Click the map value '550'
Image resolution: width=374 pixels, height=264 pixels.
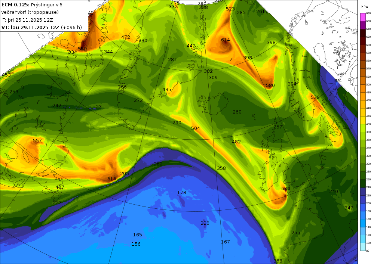(x=82, y=49)
